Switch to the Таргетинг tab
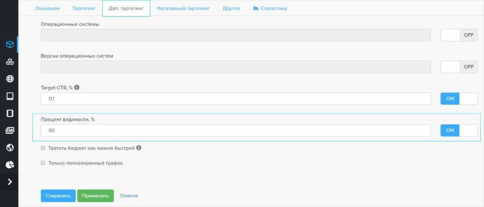This screenshot has width=484, height=207. click(x=84, y=8)
